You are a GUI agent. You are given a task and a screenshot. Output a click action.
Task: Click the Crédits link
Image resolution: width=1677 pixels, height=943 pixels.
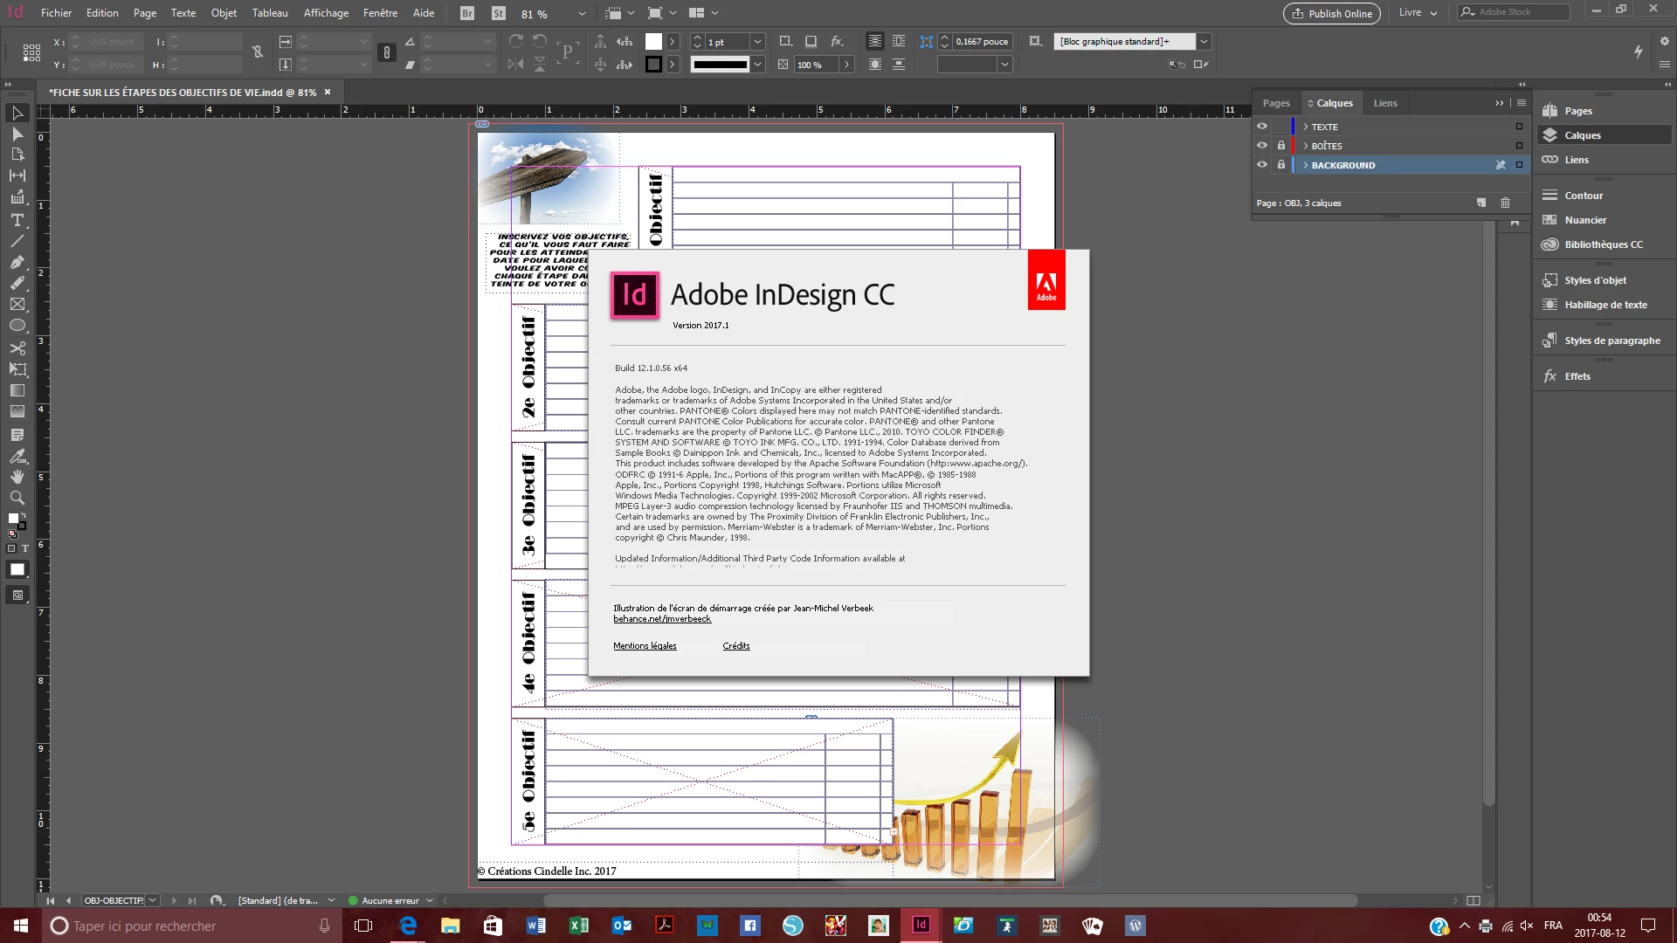736,646
